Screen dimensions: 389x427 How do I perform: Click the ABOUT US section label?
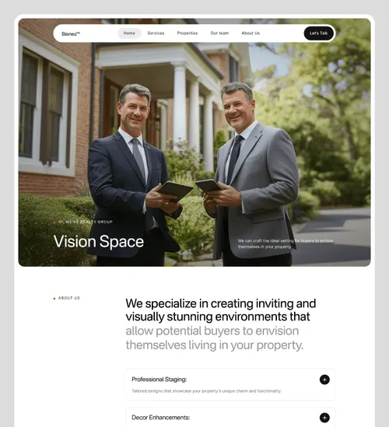[69, 298]
